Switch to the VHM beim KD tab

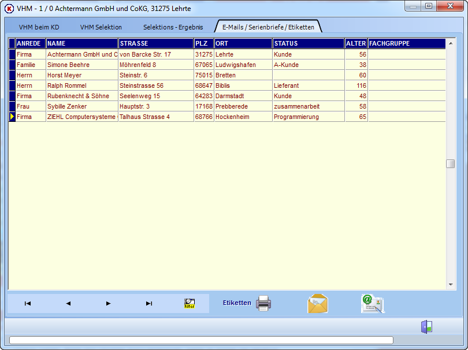pyautogui.click(x=39, y=27)
